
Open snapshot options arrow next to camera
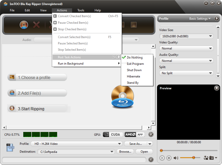point(216,158)
